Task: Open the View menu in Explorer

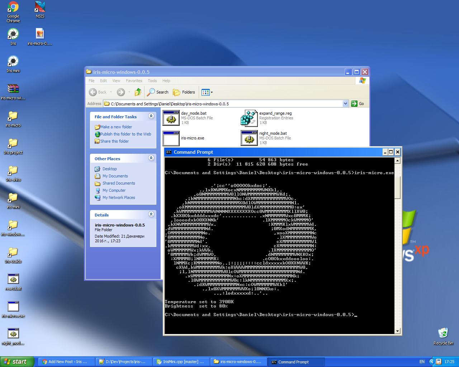Action: [x=116, y=81]
